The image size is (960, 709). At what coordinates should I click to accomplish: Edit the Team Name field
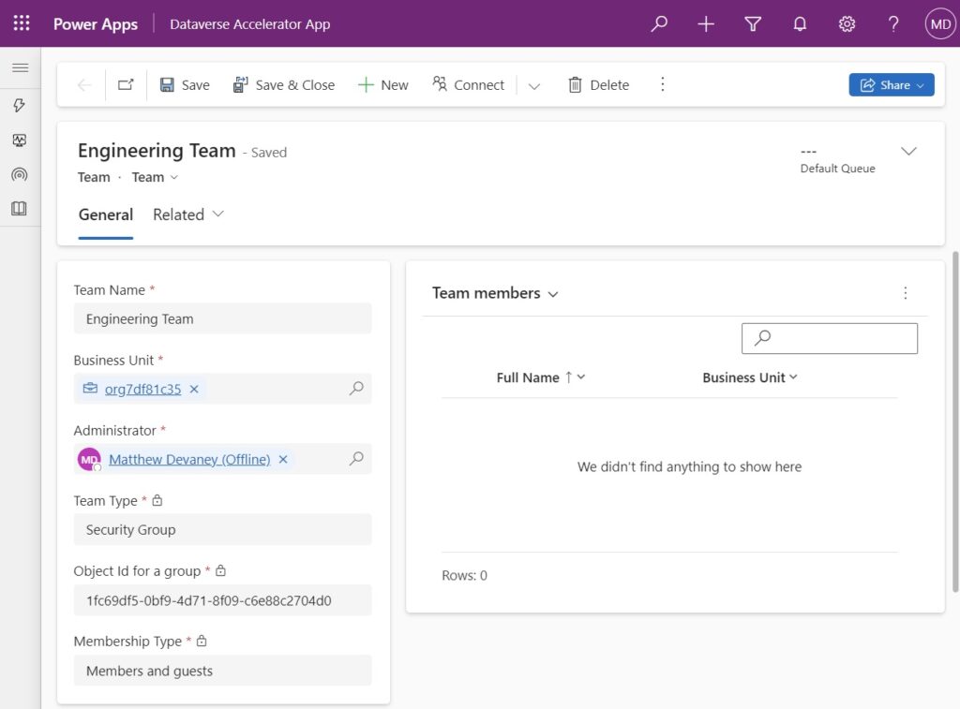pos(223,318)
